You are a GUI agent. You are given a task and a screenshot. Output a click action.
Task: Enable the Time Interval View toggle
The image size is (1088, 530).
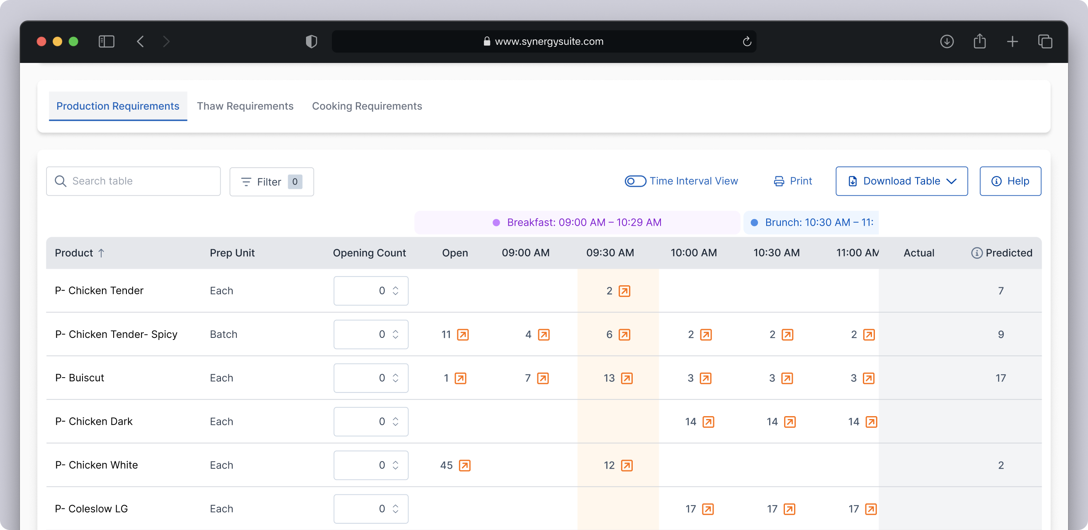(635, 181)
